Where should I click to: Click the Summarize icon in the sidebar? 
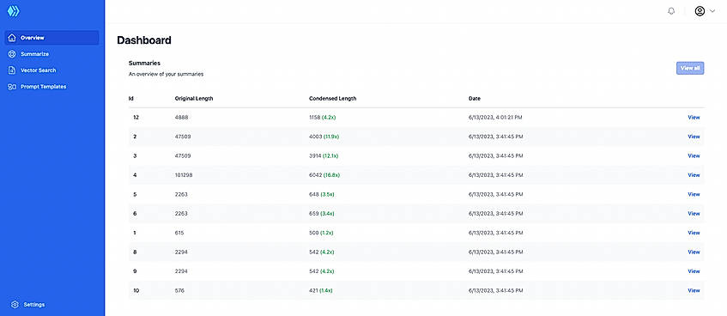(x=12, y=54)
